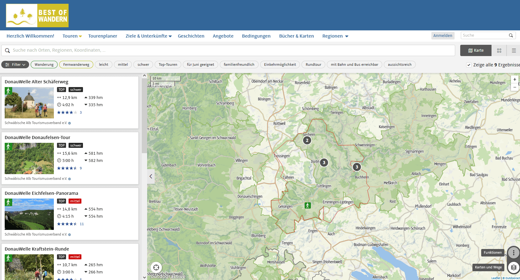Click the Anmelden button
520x280 pixels.
pos(443,35)
